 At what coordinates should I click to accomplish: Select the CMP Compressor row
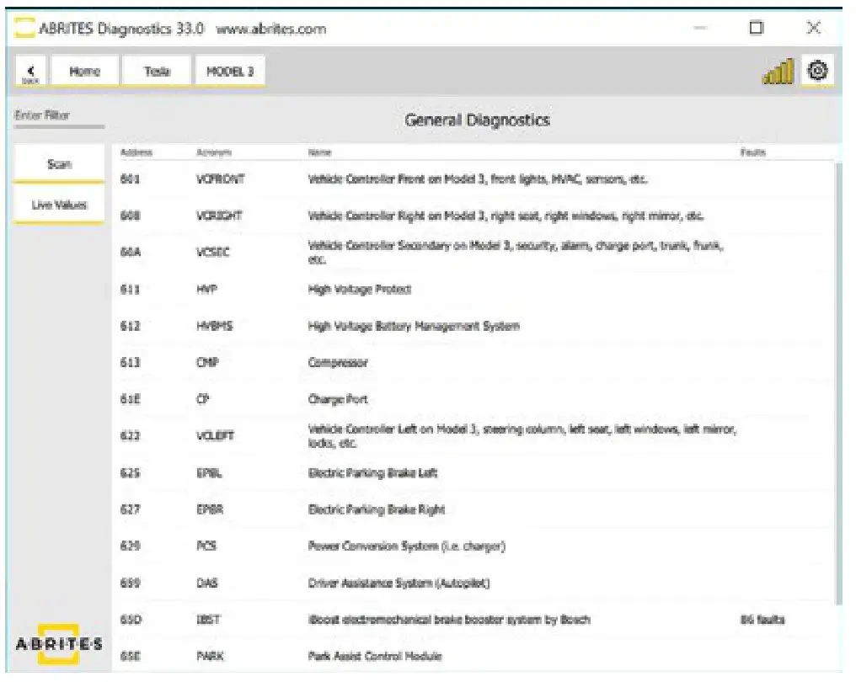coord(473,362)
